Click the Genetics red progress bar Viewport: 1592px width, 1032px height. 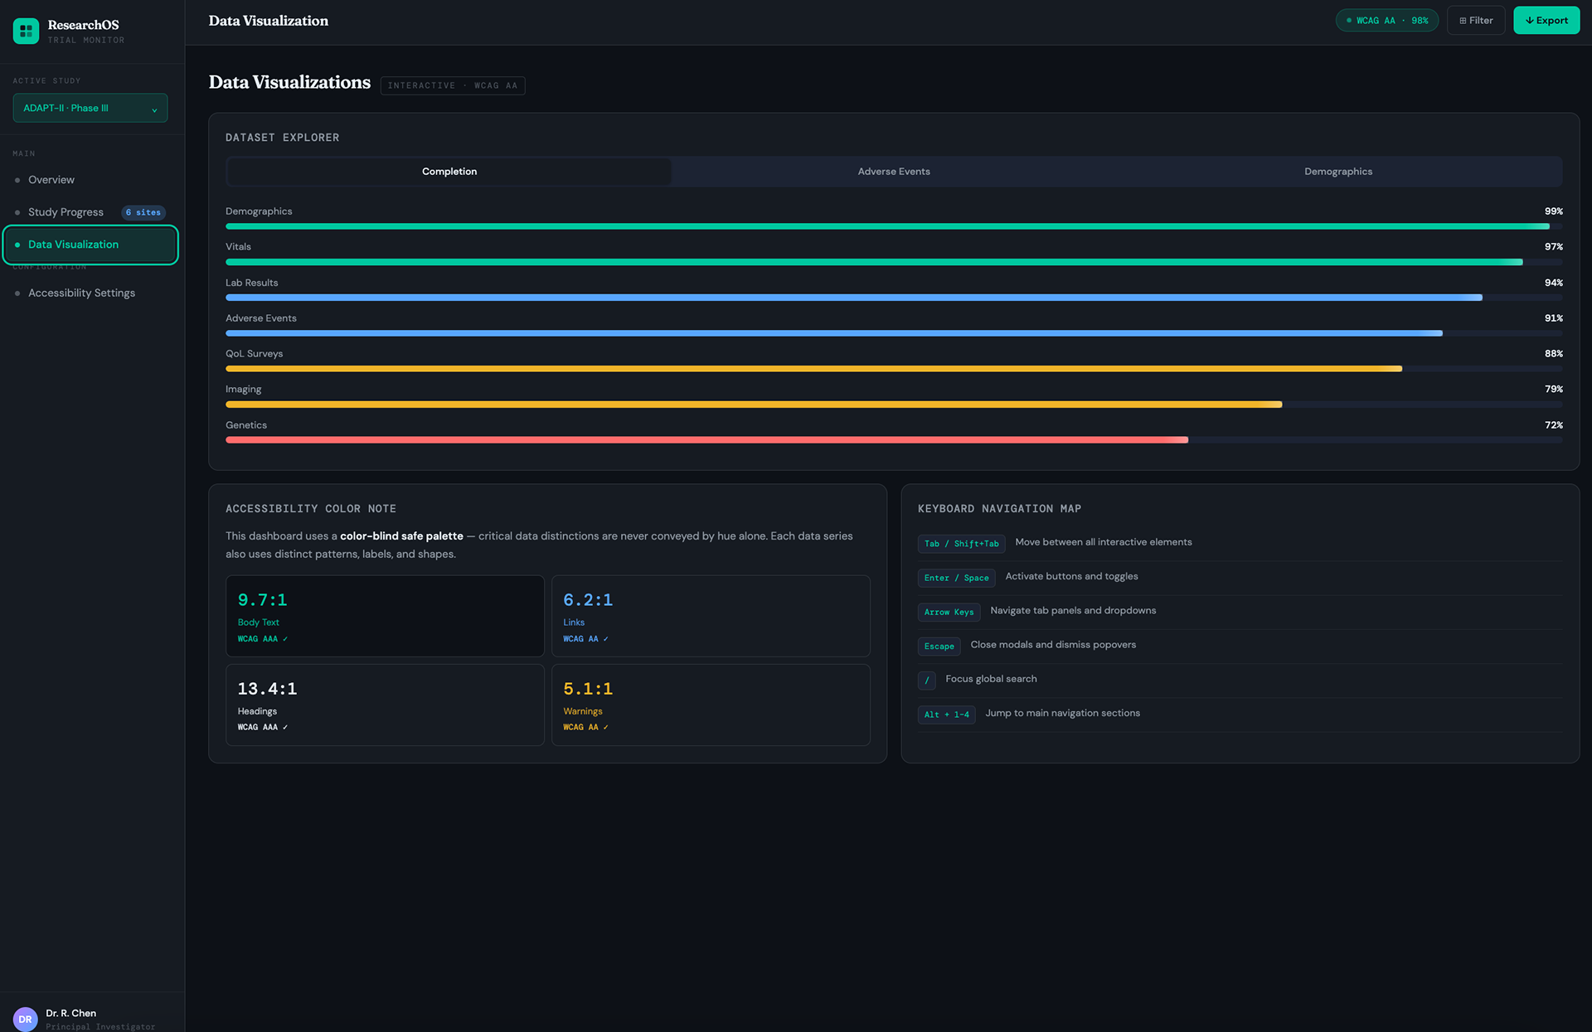pyautogui.click(x=706, y=440)
